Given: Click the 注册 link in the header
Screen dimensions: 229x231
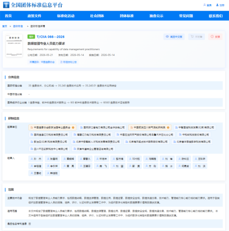Looking at the screenshot, I should tap(222, 5).
